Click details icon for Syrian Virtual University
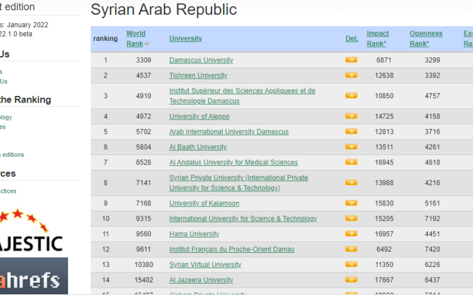The image size is (473, 296). (351, 265)
